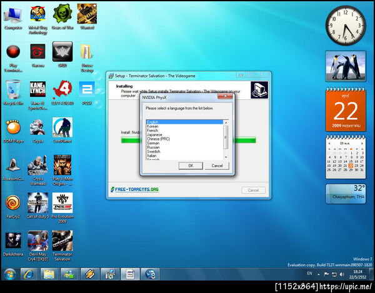Image resolution: width=375 pixels, height=293 pixels.
Task: Open the Kane & Lynch shortcut
Action: (37, 95)
